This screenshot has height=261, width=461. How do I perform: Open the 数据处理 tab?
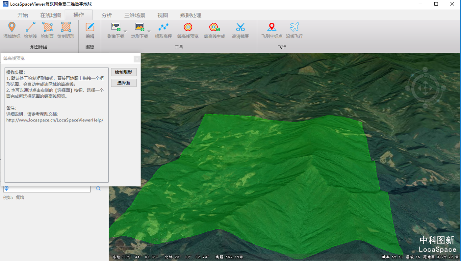click(191, 15)
